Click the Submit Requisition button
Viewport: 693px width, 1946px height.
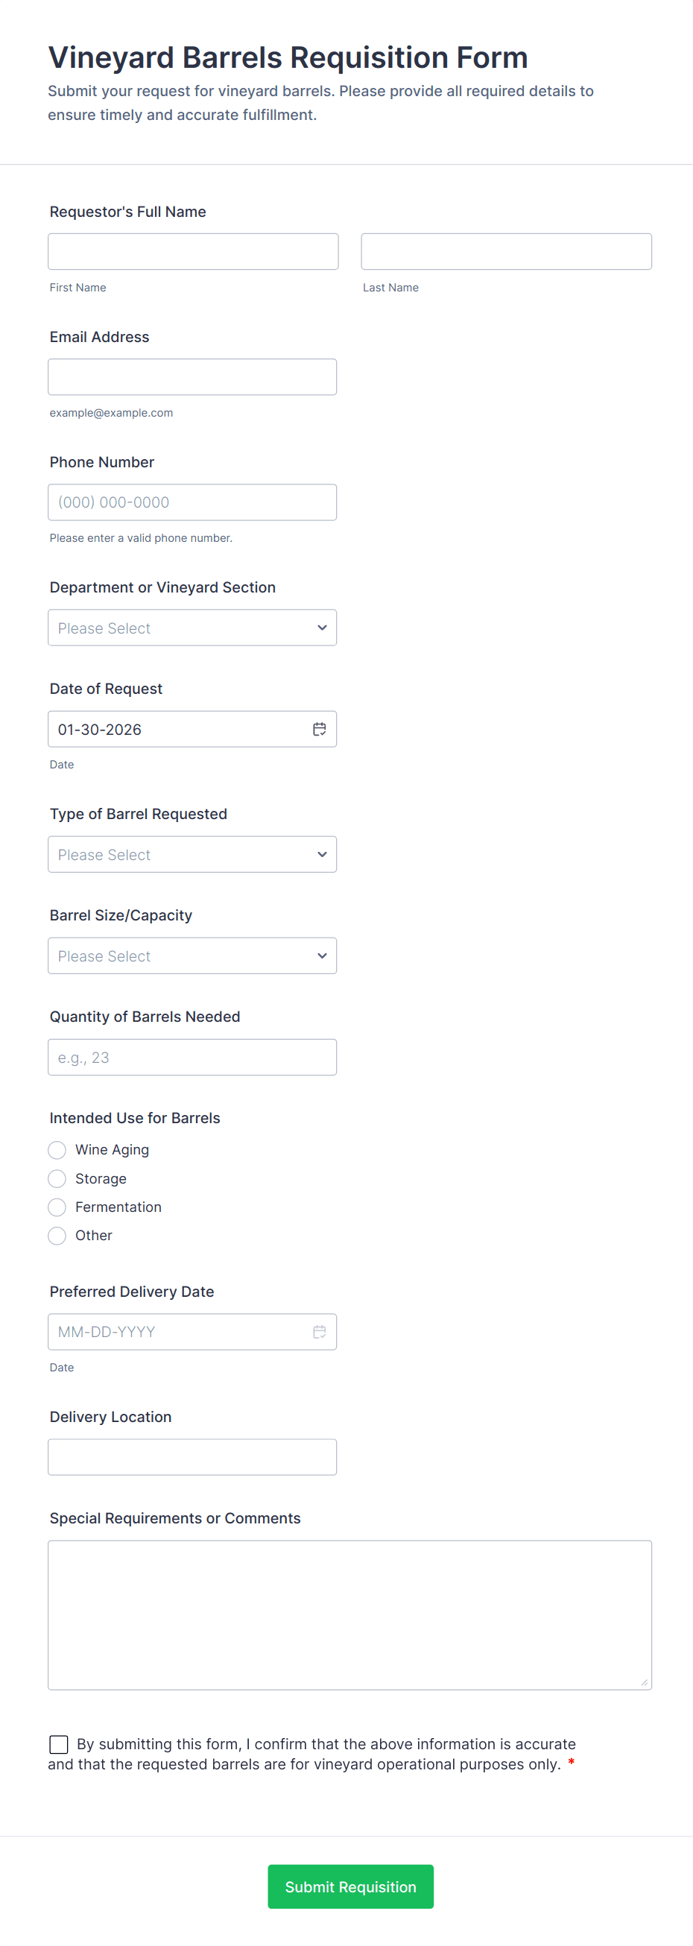coord(350,1886)
